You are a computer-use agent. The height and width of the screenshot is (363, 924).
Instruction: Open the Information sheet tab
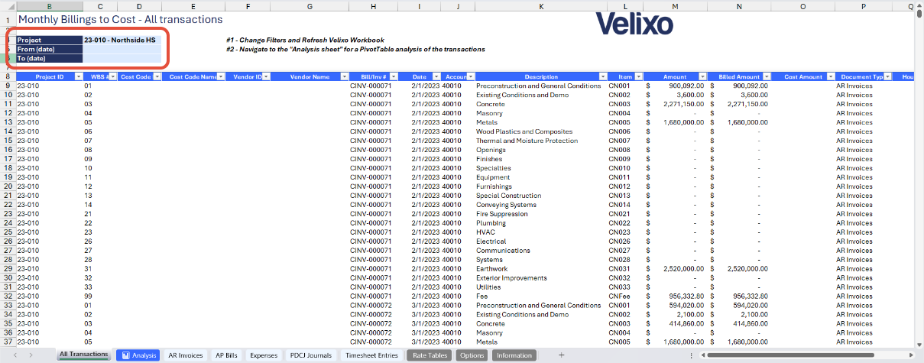[514, 355]
